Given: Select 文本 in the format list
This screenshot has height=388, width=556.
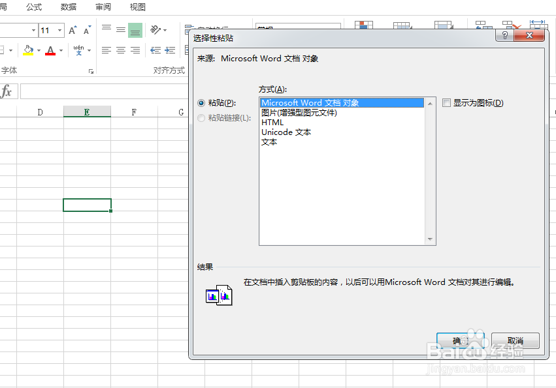Looking at the screenshot, I should tap(342, 142).
